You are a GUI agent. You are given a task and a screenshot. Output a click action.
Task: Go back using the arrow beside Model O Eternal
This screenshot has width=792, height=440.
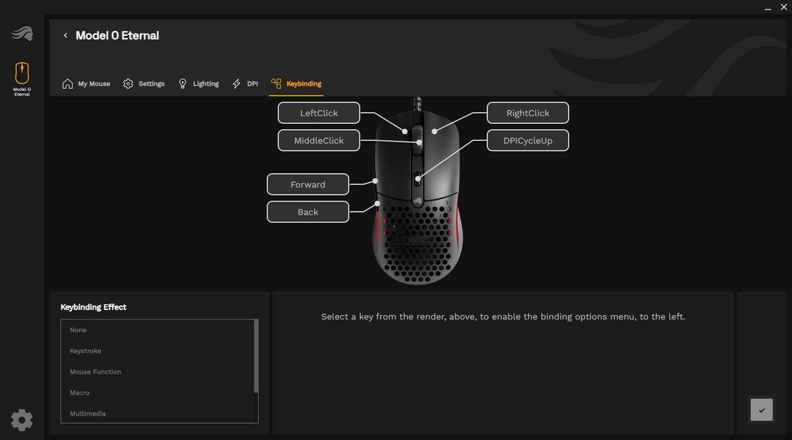[65, 35]
